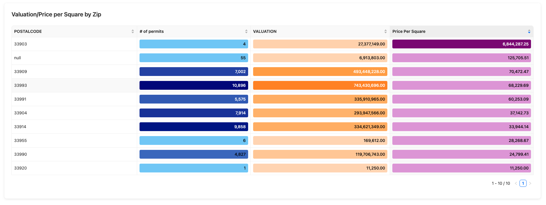
Task: Click valuation 493,448,228.00 bar
Action: click(x=320, y=72)
